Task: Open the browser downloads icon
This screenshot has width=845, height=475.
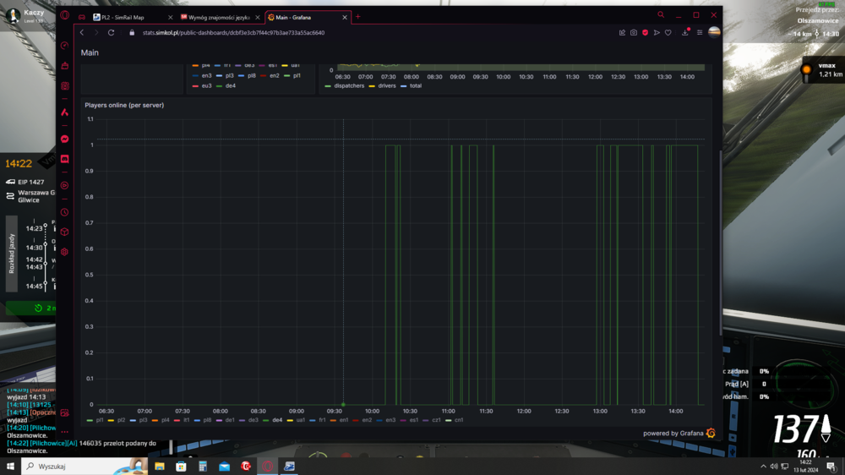Action: (685, 33)
